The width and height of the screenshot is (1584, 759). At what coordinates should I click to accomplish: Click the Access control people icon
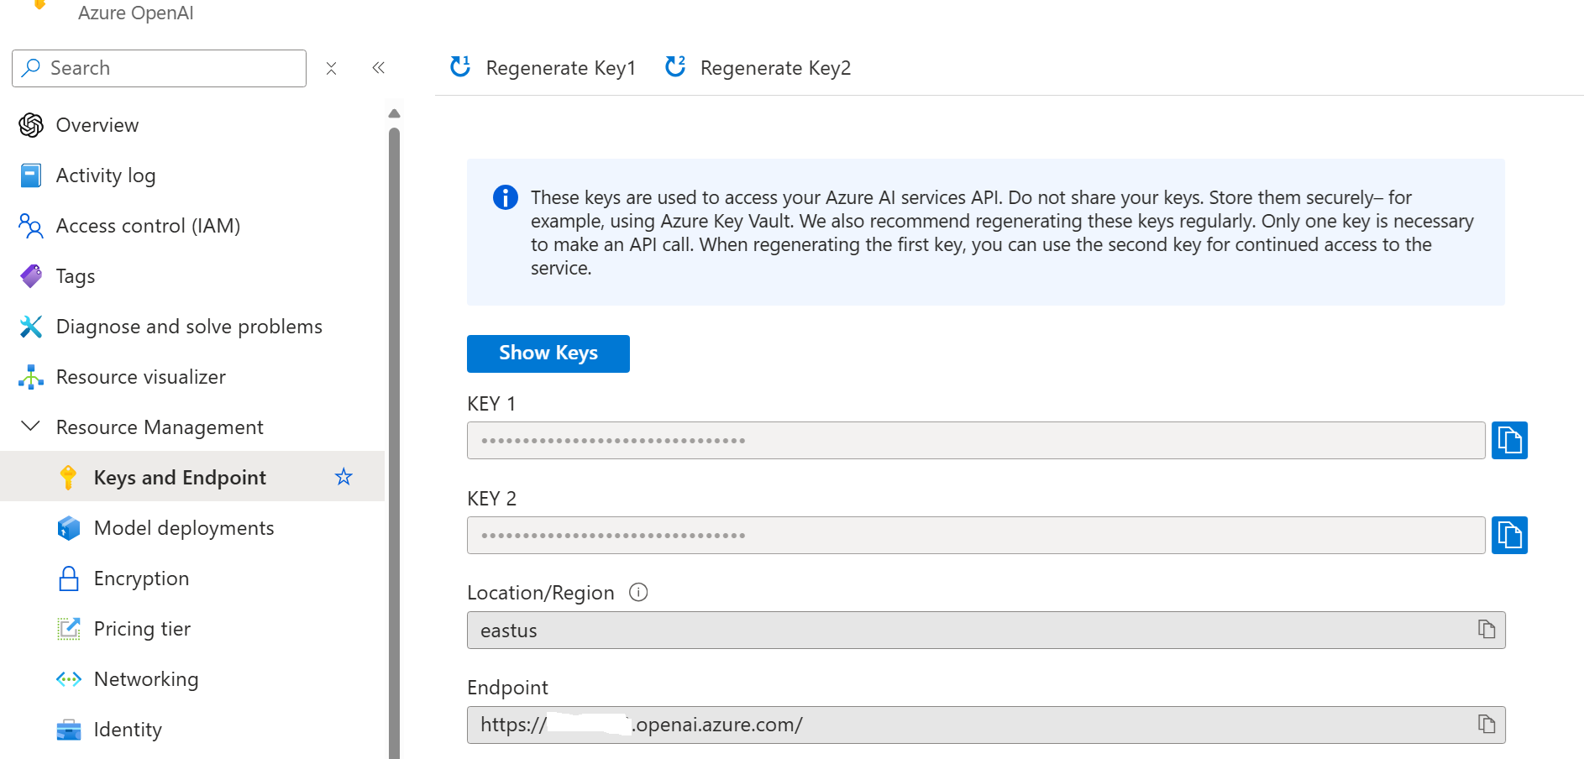[x=31, y=226]
